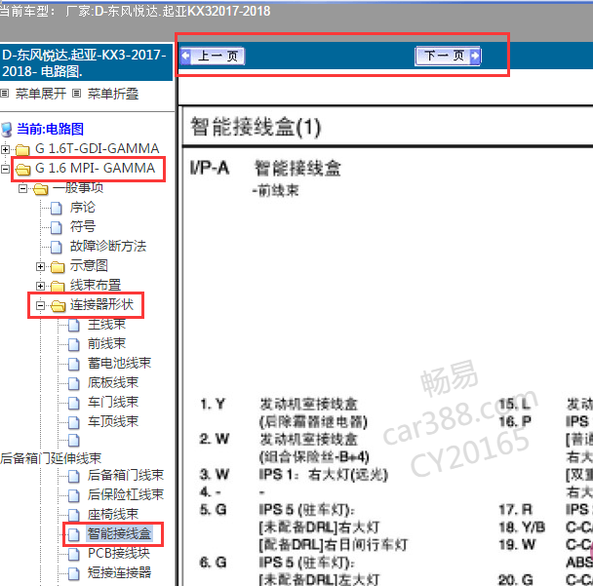
Task: Open the 车顶线束 connector page
Action: click(x=113, y=421)
